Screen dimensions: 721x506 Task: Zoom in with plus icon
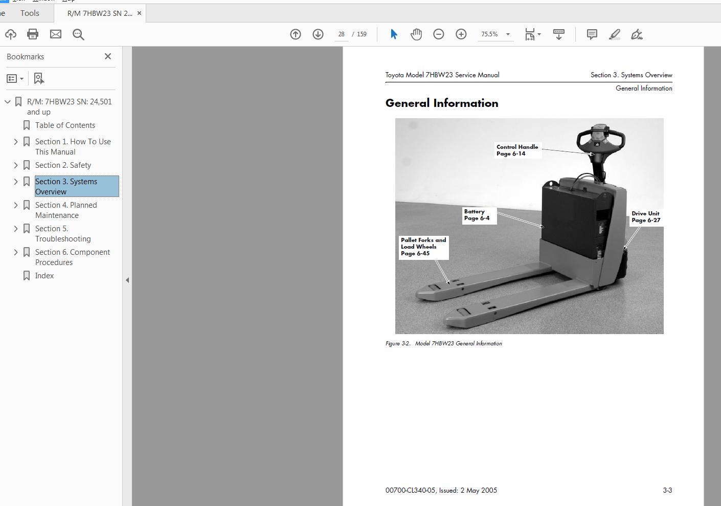[x=461, y=34]
